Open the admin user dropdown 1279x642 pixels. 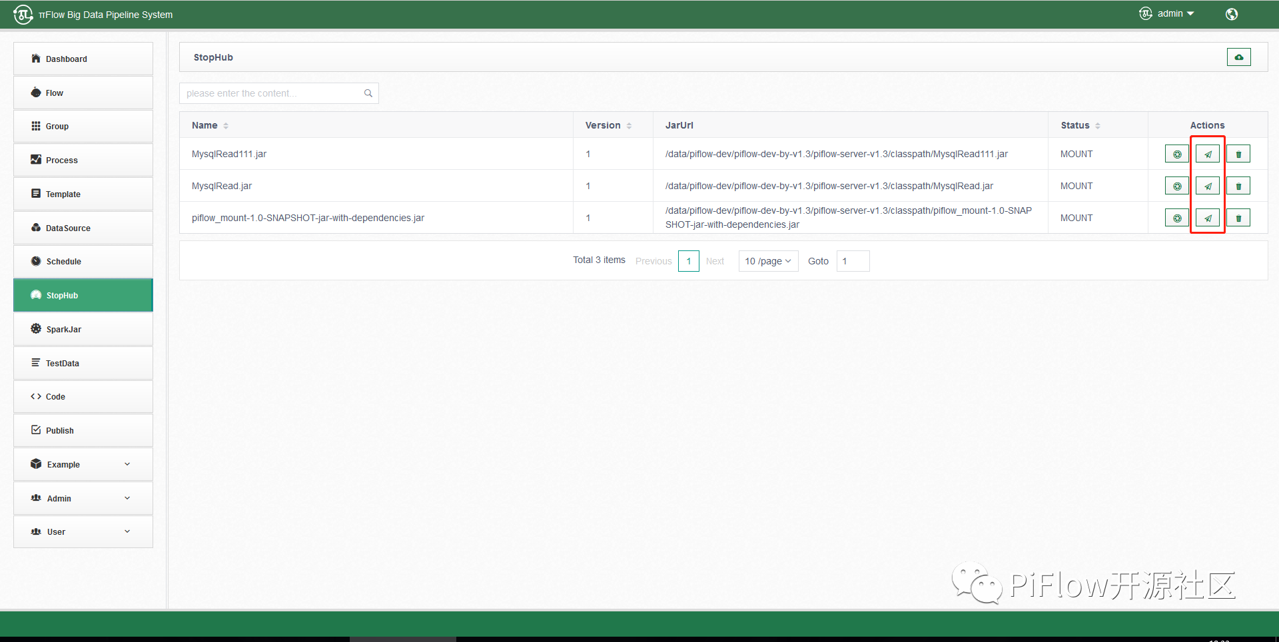(x=1168, y=14)
